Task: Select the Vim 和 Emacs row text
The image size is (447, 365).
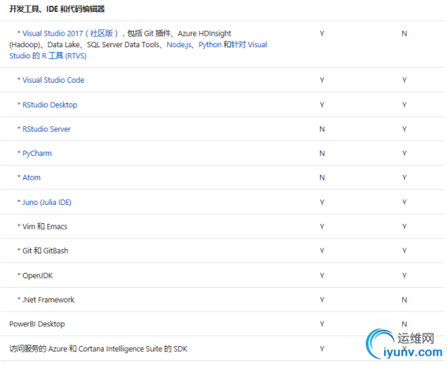Action: (45, 227)
